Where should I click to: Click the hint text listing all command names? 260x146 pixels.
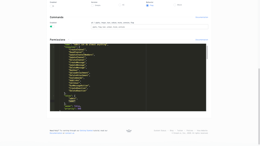coord(113,23)
